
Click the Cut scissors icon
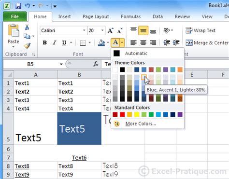[27, 27]
